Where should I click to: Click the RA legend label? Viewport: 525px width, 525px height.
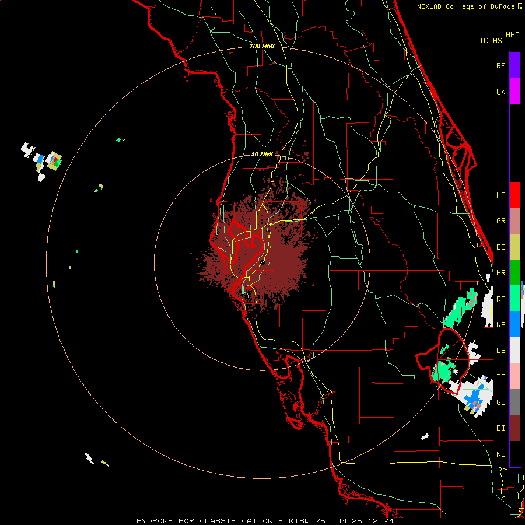[501, 299]
